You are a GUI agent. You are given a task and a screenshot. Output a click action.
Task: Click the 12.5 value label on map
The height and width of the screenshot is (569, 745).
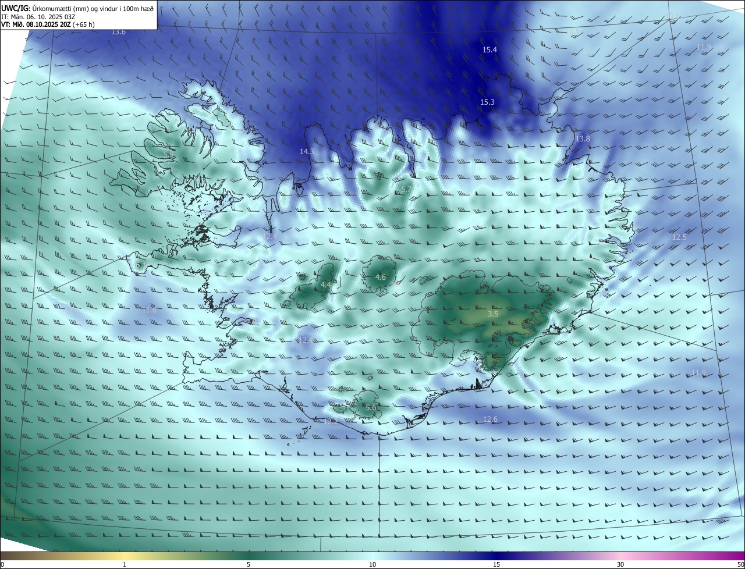tap(679, 237)
